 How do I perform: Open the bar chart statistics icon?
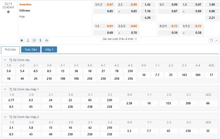(x=47, y=40)
